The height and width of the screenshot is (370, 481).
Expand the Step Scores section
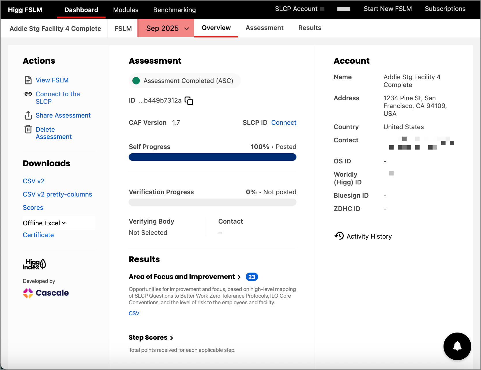(151, 337)
